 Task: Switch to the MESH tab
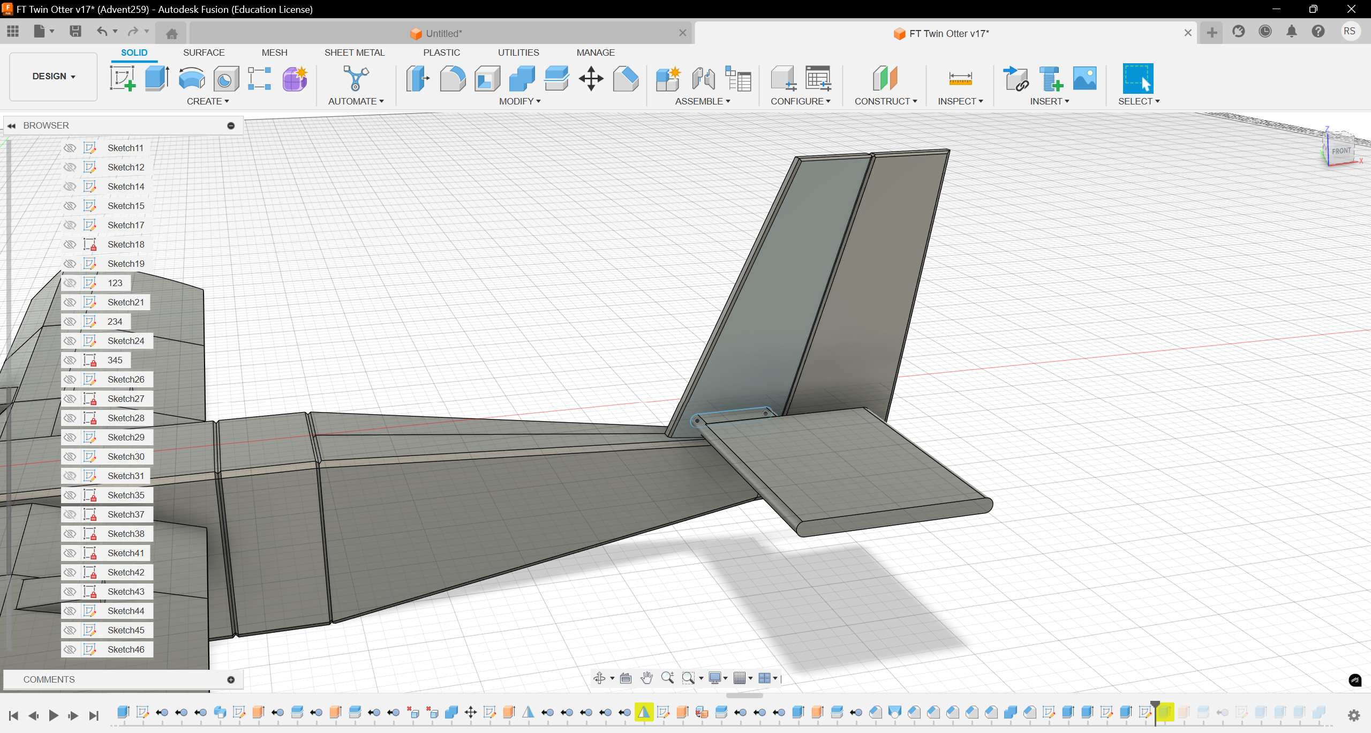(x=274, y=53)
